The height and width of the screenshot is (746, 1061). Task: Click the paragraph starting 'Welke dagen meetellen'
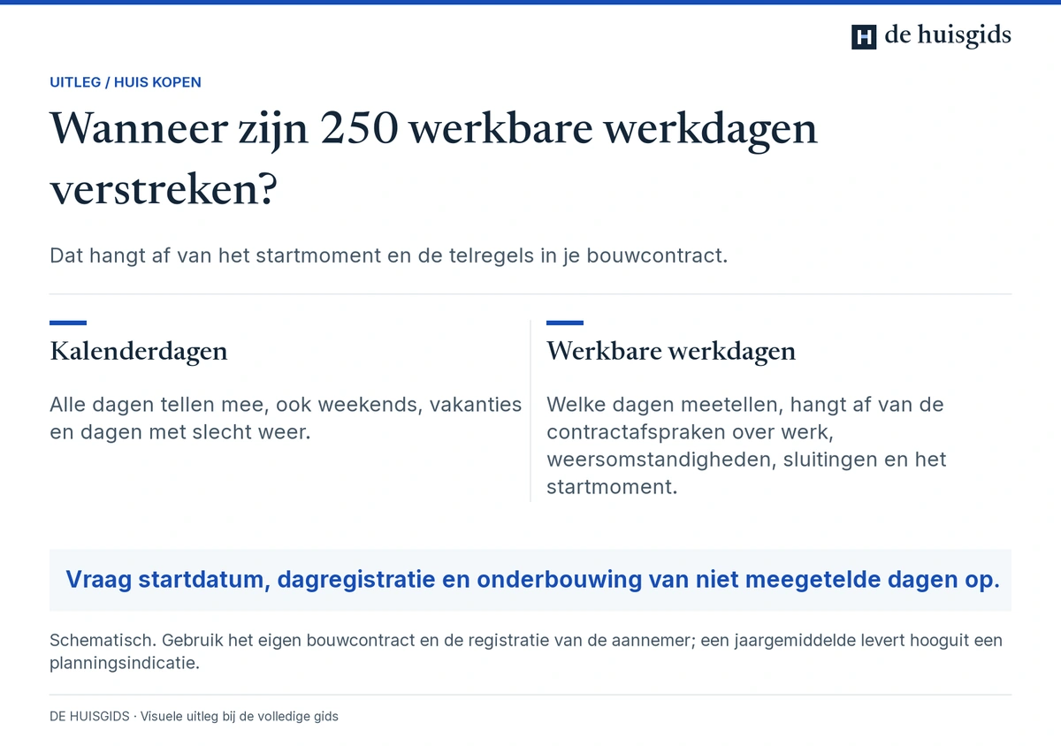746,445
